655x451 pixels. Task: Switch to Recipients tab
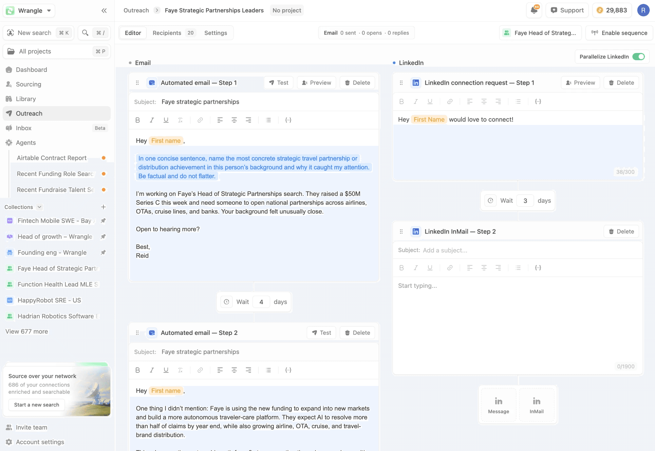[x=173, y=33]
